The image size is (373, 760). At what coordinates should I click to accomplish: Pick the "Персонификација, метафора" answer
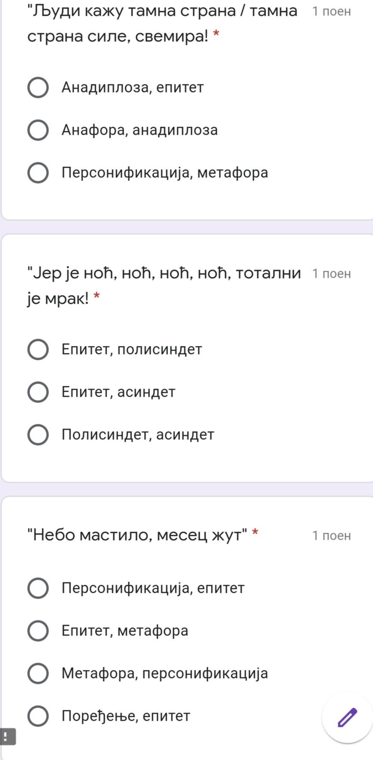pos(38,173)
